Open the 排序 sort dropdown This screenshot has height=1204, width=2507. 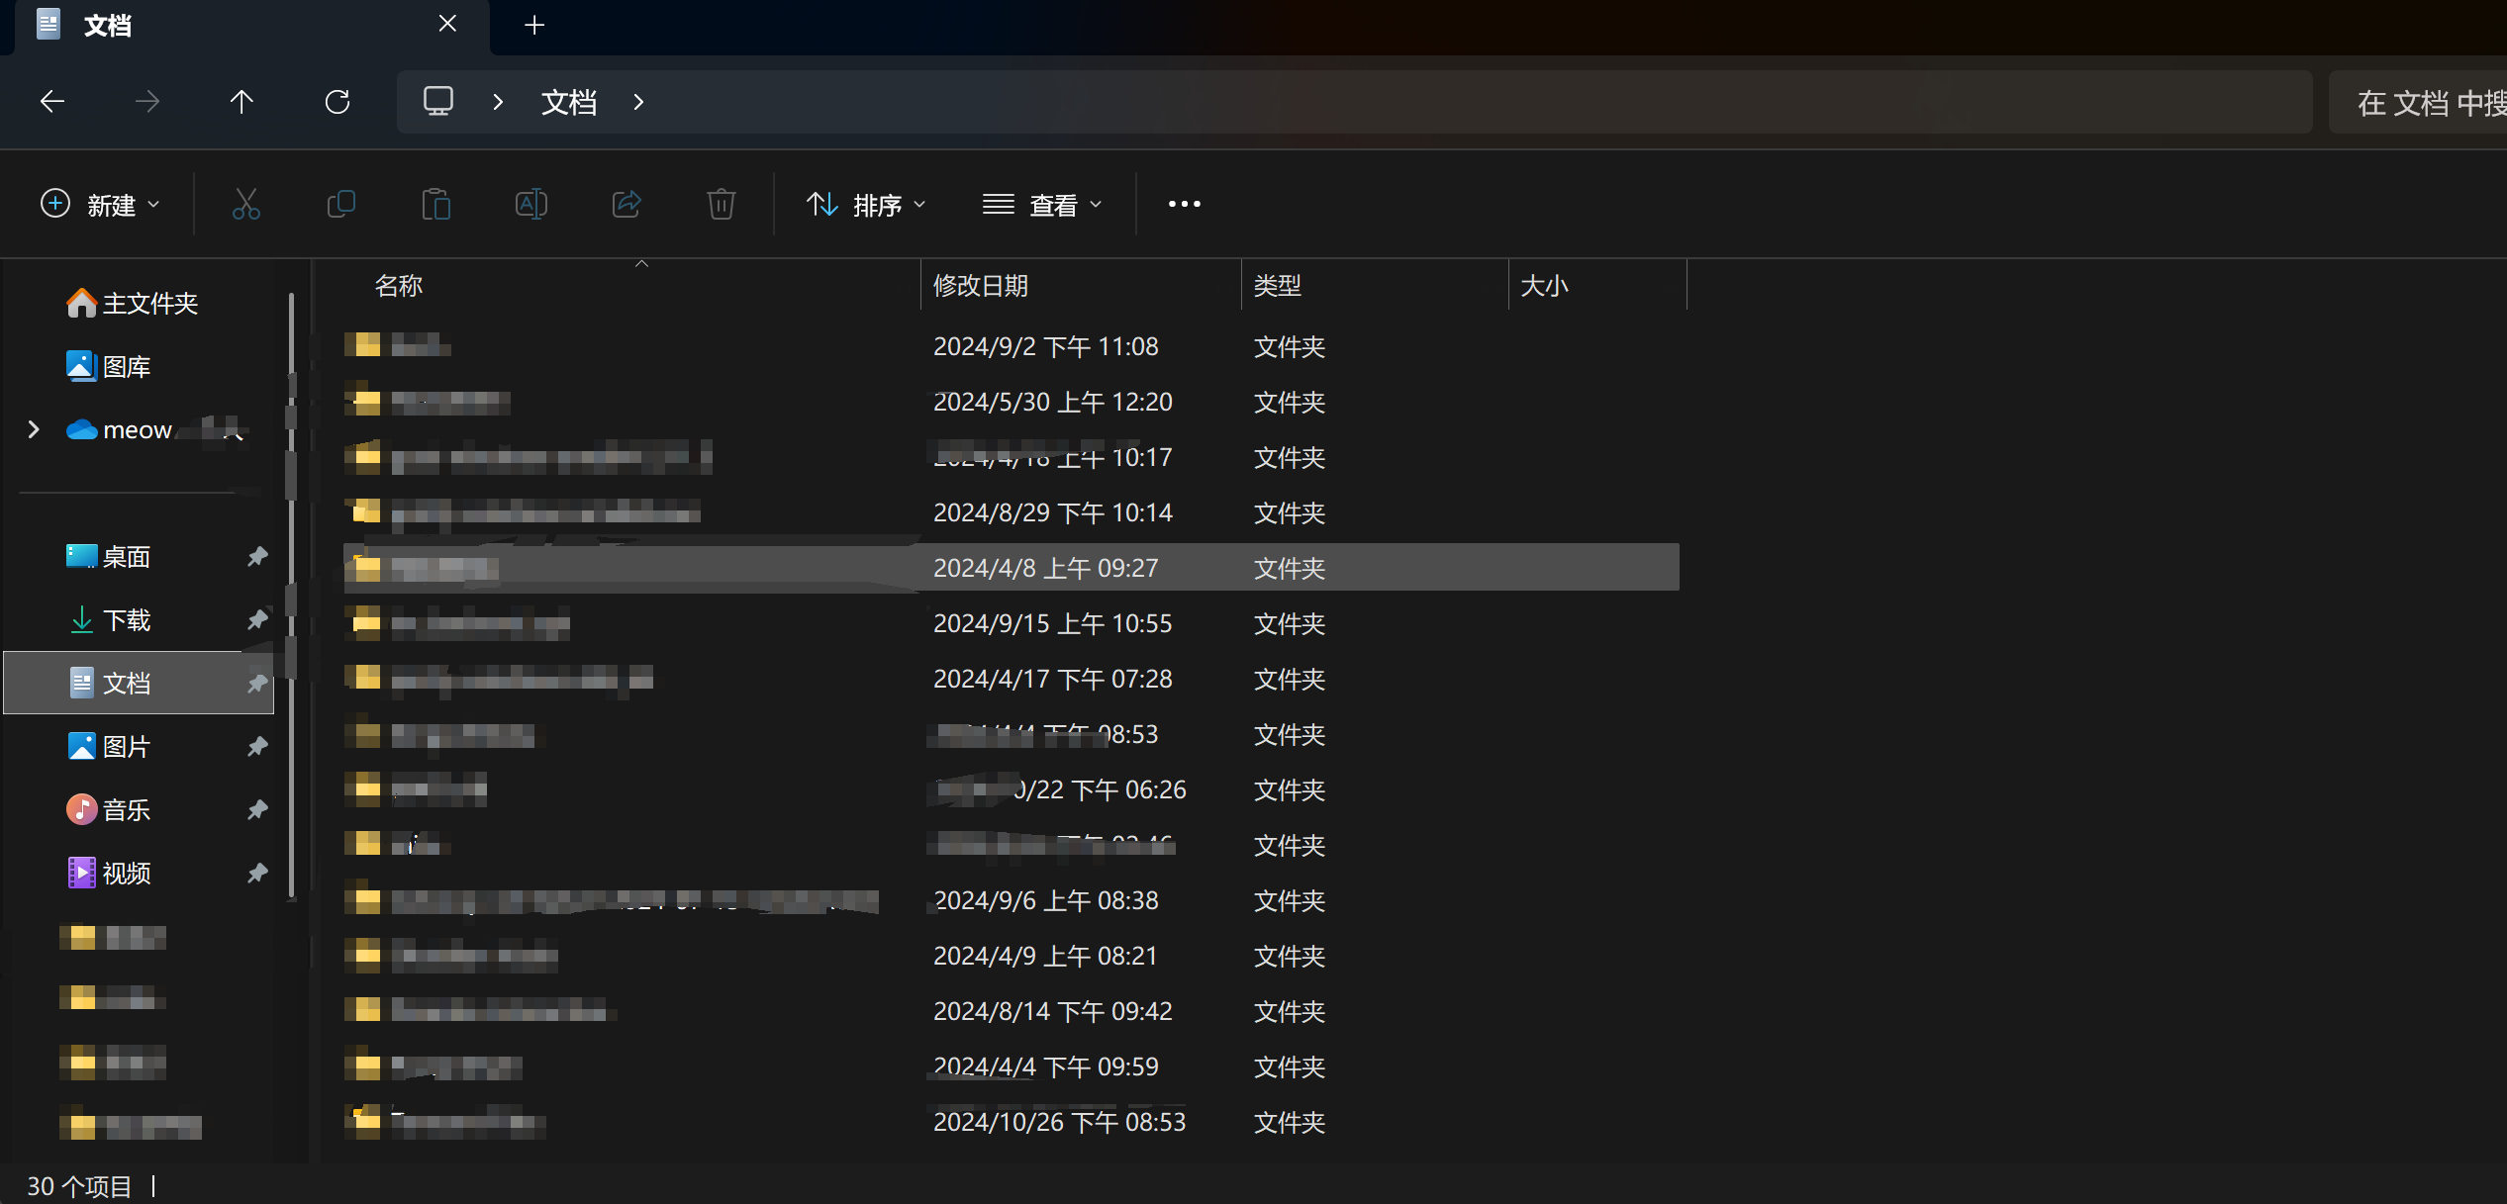click(x=866, y=204)
